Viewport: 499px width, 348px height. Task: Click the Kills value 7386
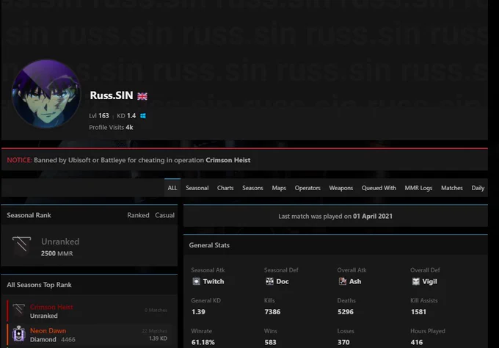point(272,312)
